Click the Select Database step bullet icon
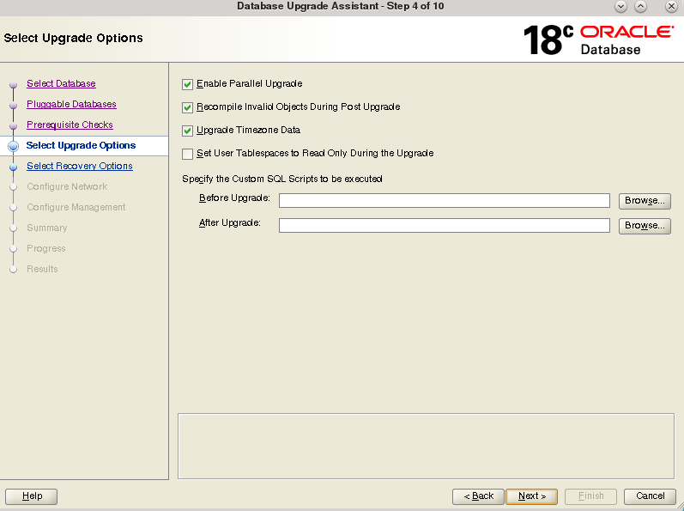The image size is (684, 511). pyautogui.click(x=14, y=84)
